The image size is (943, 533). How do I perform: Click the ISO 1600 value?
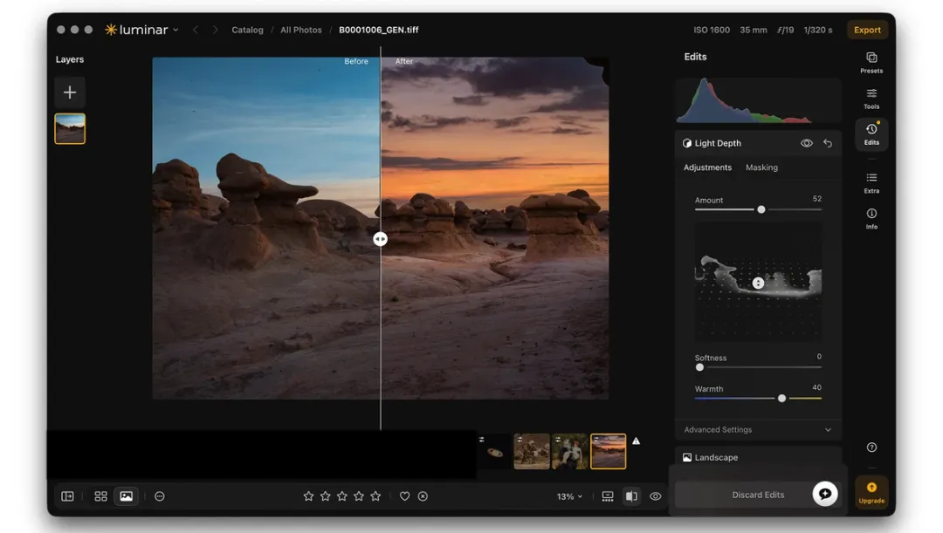click(x=712, y=30)
